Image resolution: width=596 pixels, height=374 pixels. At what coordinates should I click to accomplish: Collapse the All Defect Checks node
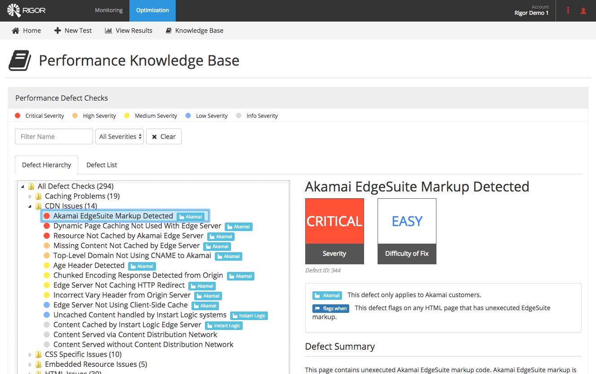[23, 187]
